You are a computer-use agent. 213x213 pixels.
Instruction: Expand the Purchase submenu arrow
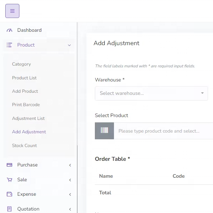pos(70,165)
